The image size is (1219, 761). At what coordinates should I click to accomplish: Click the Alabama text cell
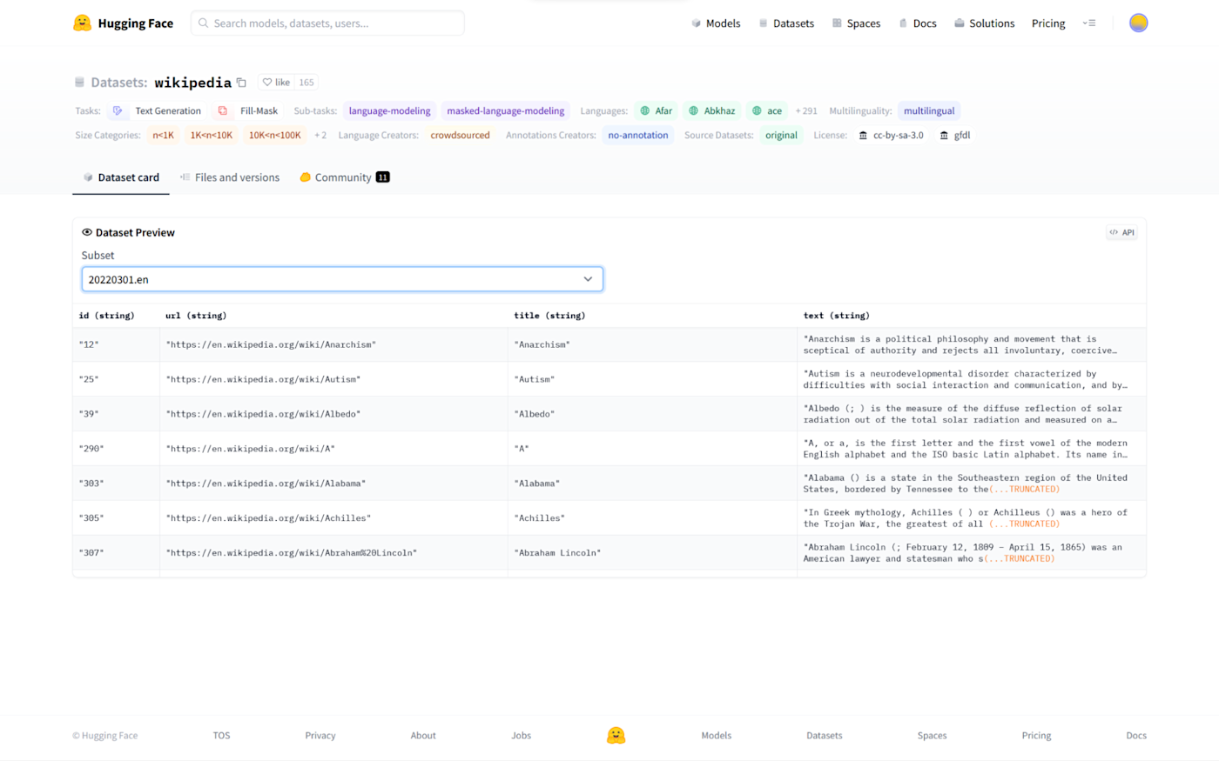click(x=971, y=484)
